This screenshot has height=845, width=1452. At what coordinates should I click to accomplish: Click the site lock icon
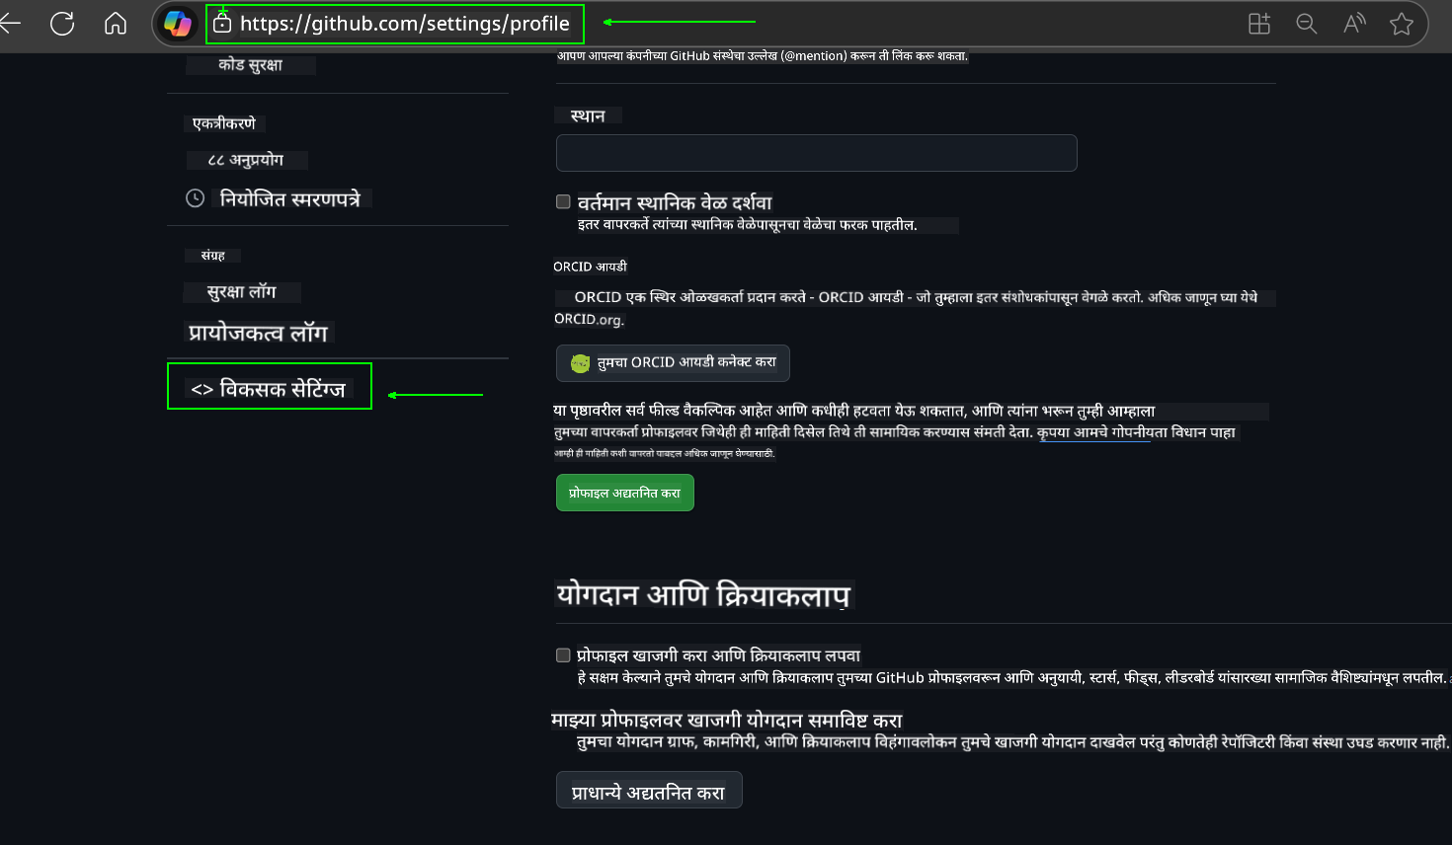pyautogui.click(x=222, y=24)
